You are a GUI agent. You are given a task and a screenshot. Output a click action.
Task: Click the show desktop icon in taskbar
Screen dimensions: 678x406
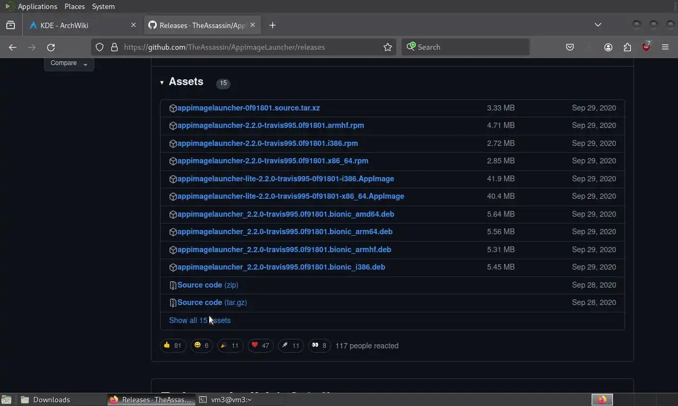click(6, 400)
